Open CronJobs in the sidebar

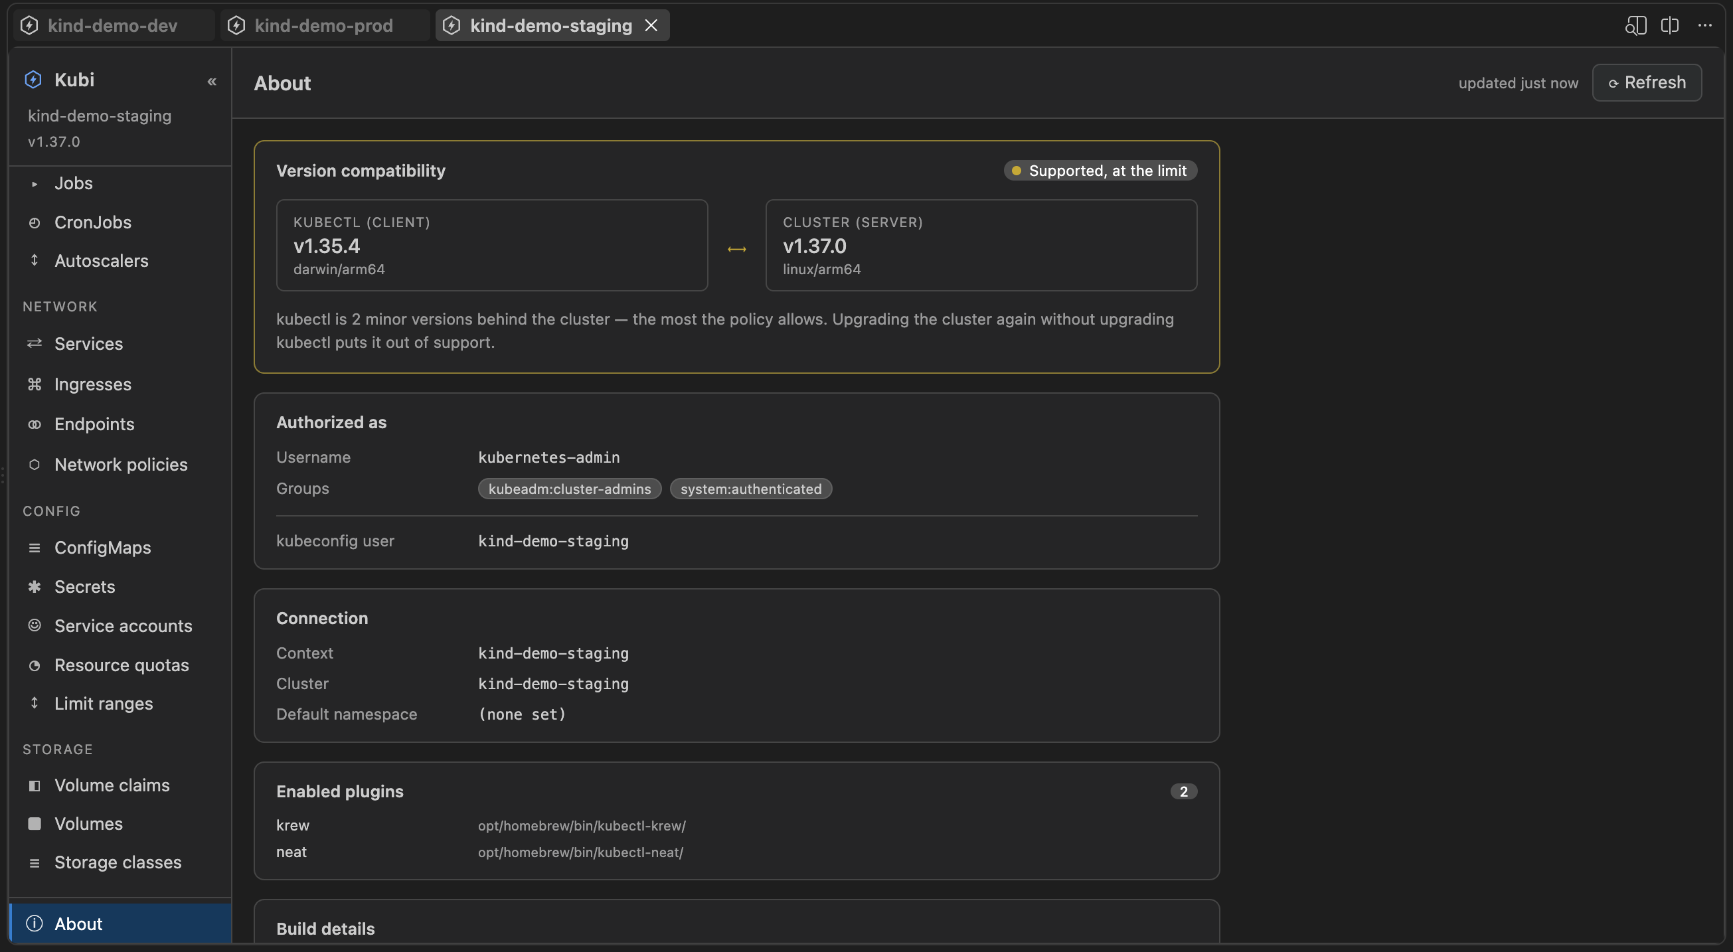coord(120,222)
